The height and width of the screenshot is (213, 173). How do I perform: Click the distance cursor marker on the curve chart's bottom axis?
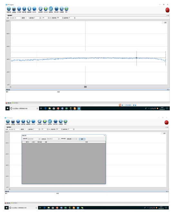pos(85,87)
